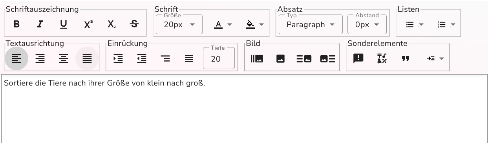Image resolution: width=488 pixels, height=144 pixels.
Task: Toggle bold formatting
Action: [16, 24]
